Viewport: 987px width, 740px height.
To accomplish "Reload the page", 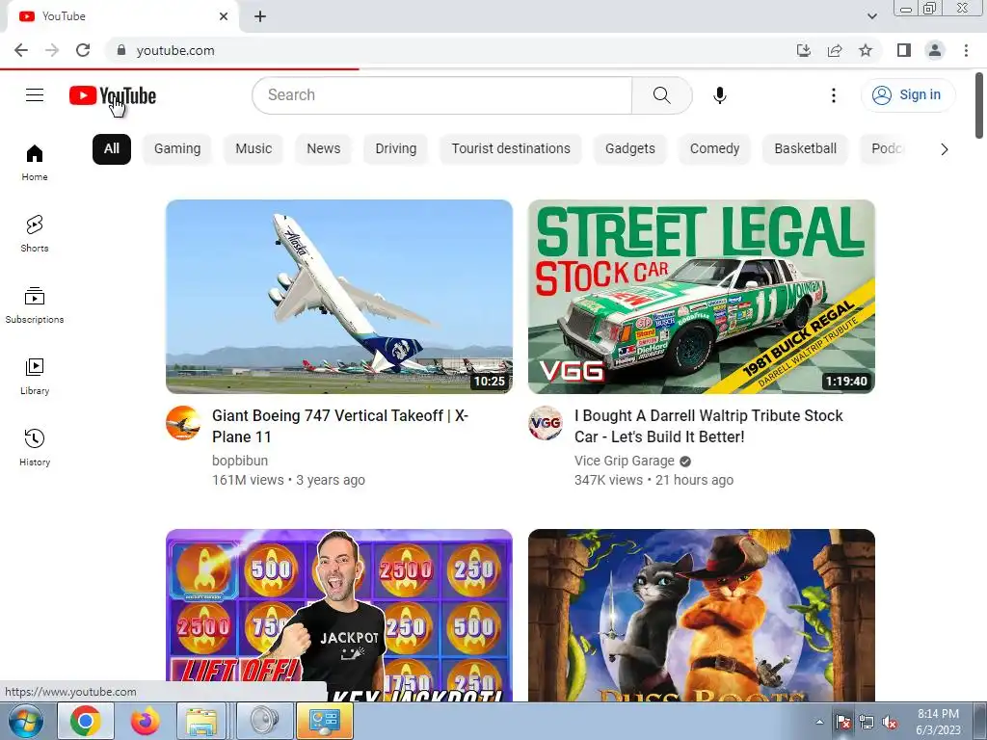I will (x=83, y=50).
